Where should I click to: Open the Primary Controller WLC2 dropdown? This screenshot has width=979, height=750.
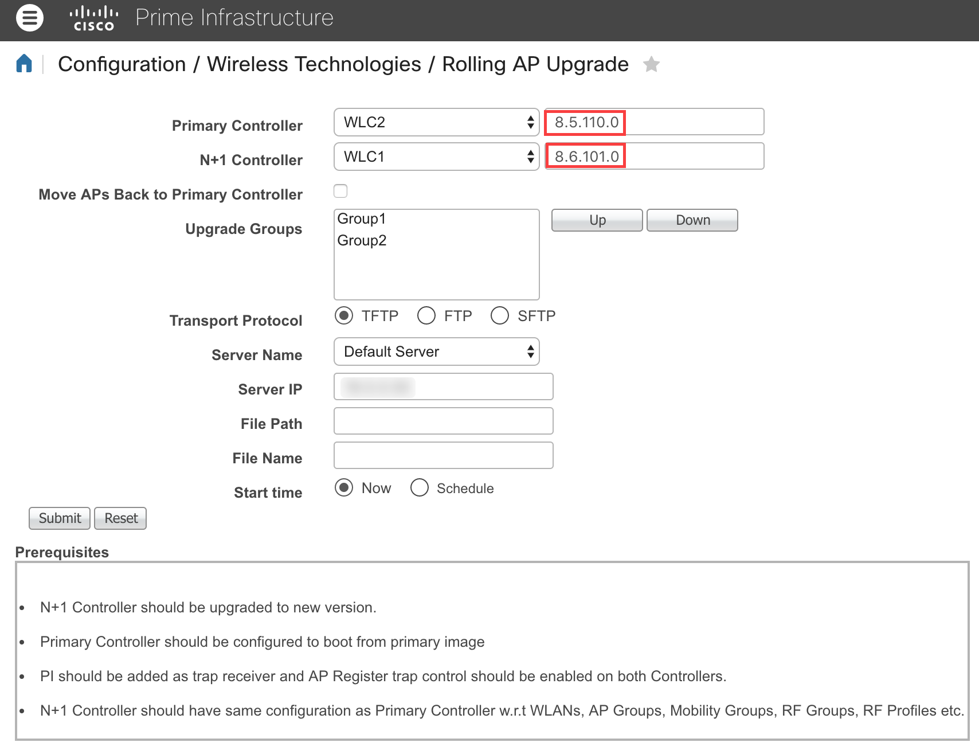coord(436,122)
